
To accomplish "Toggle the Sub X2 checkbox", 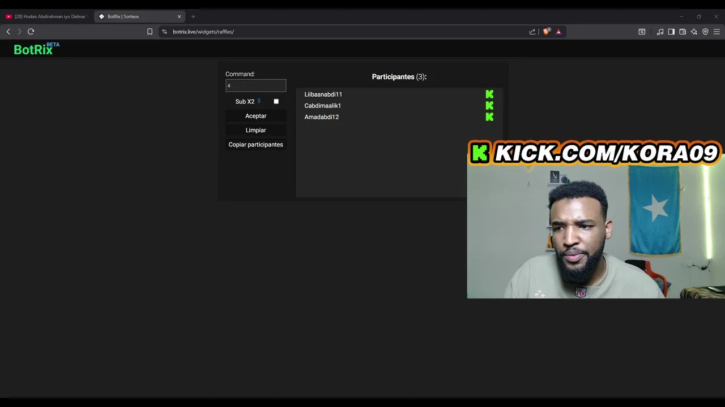I will (x=276, y=101).
